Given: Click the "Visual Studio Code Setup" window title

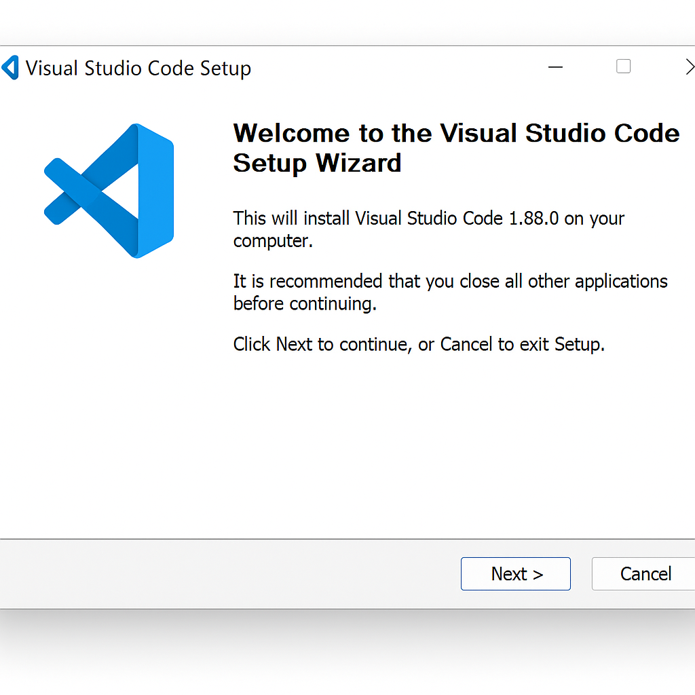Looking at the screenshot, I should (x=138, y=69).
